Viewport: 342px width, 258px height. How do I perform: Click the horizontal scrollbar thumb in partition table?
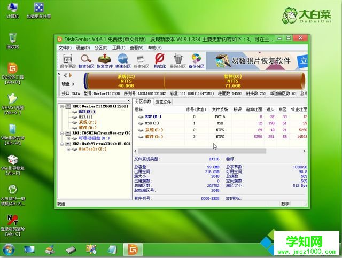[x=202, y=151]
